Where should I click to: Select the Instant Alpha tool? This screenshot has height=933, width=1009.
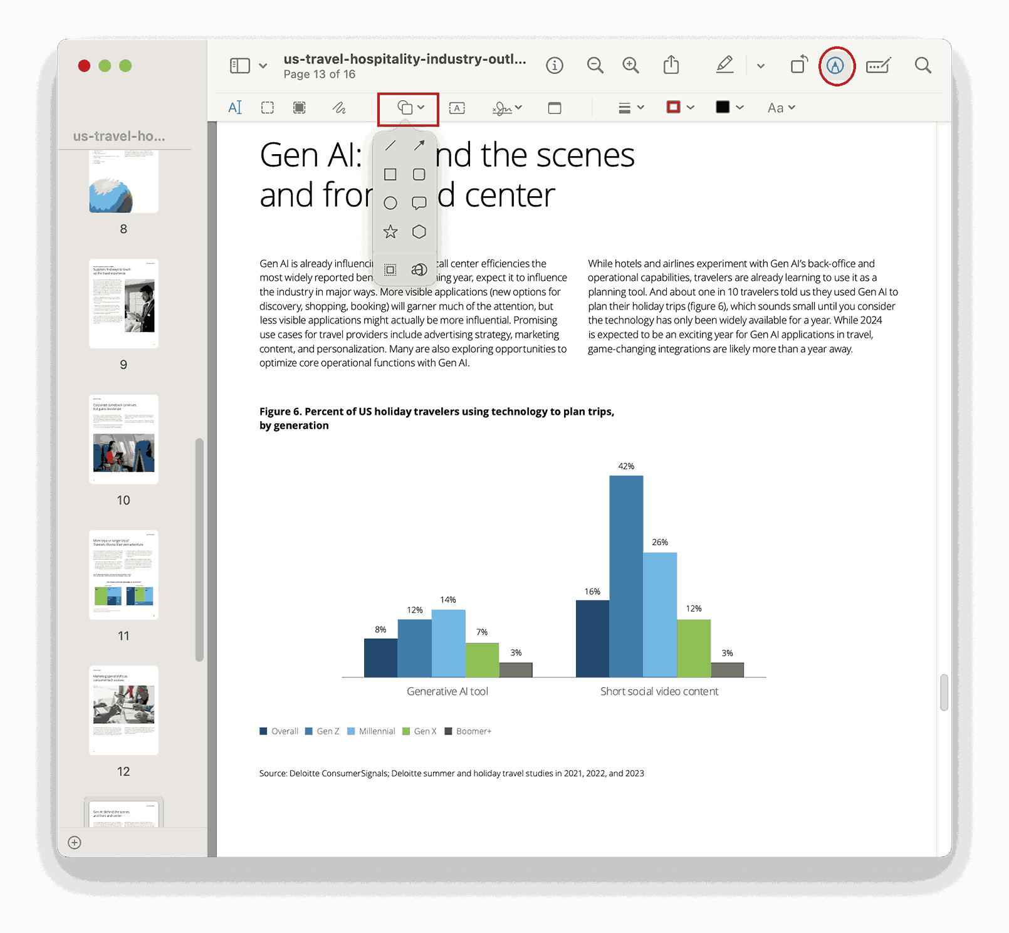click(299, 107)
